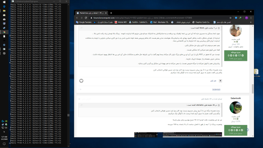Image resolution: width=263 pixels, height=148 pixels.
Task: Open Sabertooth username link
Action: click(x=235, y=98)
